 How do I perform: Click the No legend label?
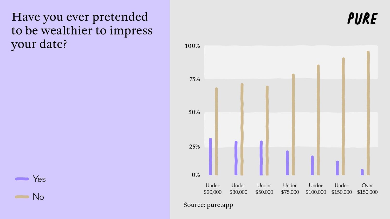pos(38,197)
